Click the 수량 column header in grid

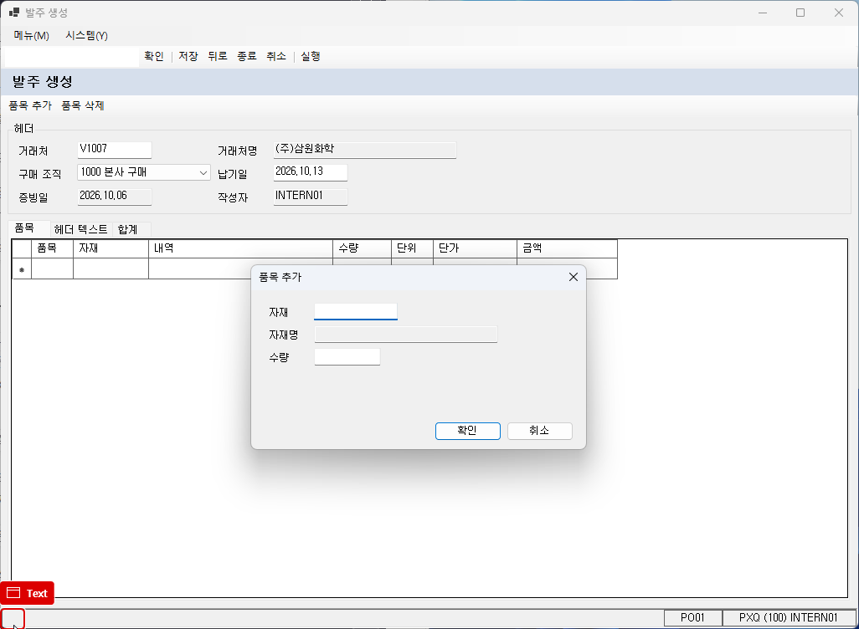363,248
